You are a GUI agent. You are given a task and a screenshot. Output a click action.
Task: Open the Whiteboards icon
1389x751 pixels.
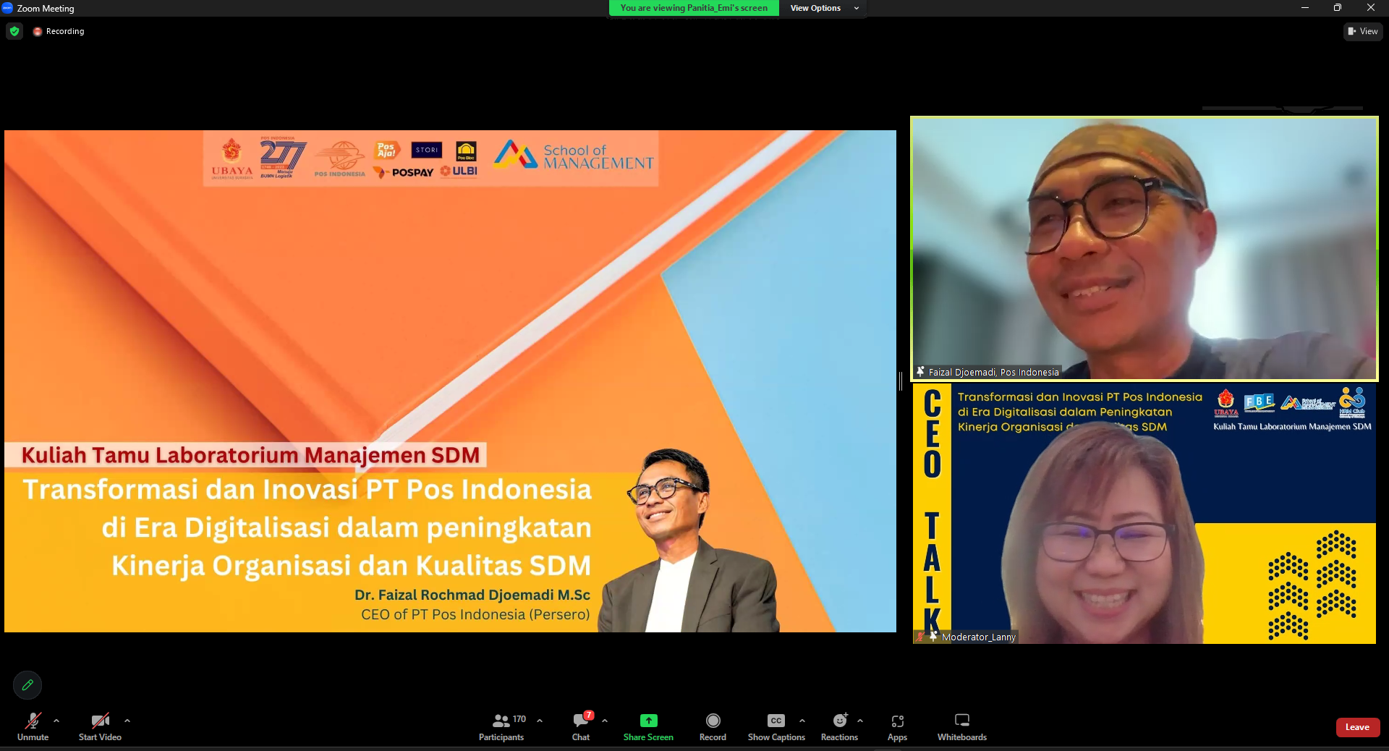tap(961, 720)
